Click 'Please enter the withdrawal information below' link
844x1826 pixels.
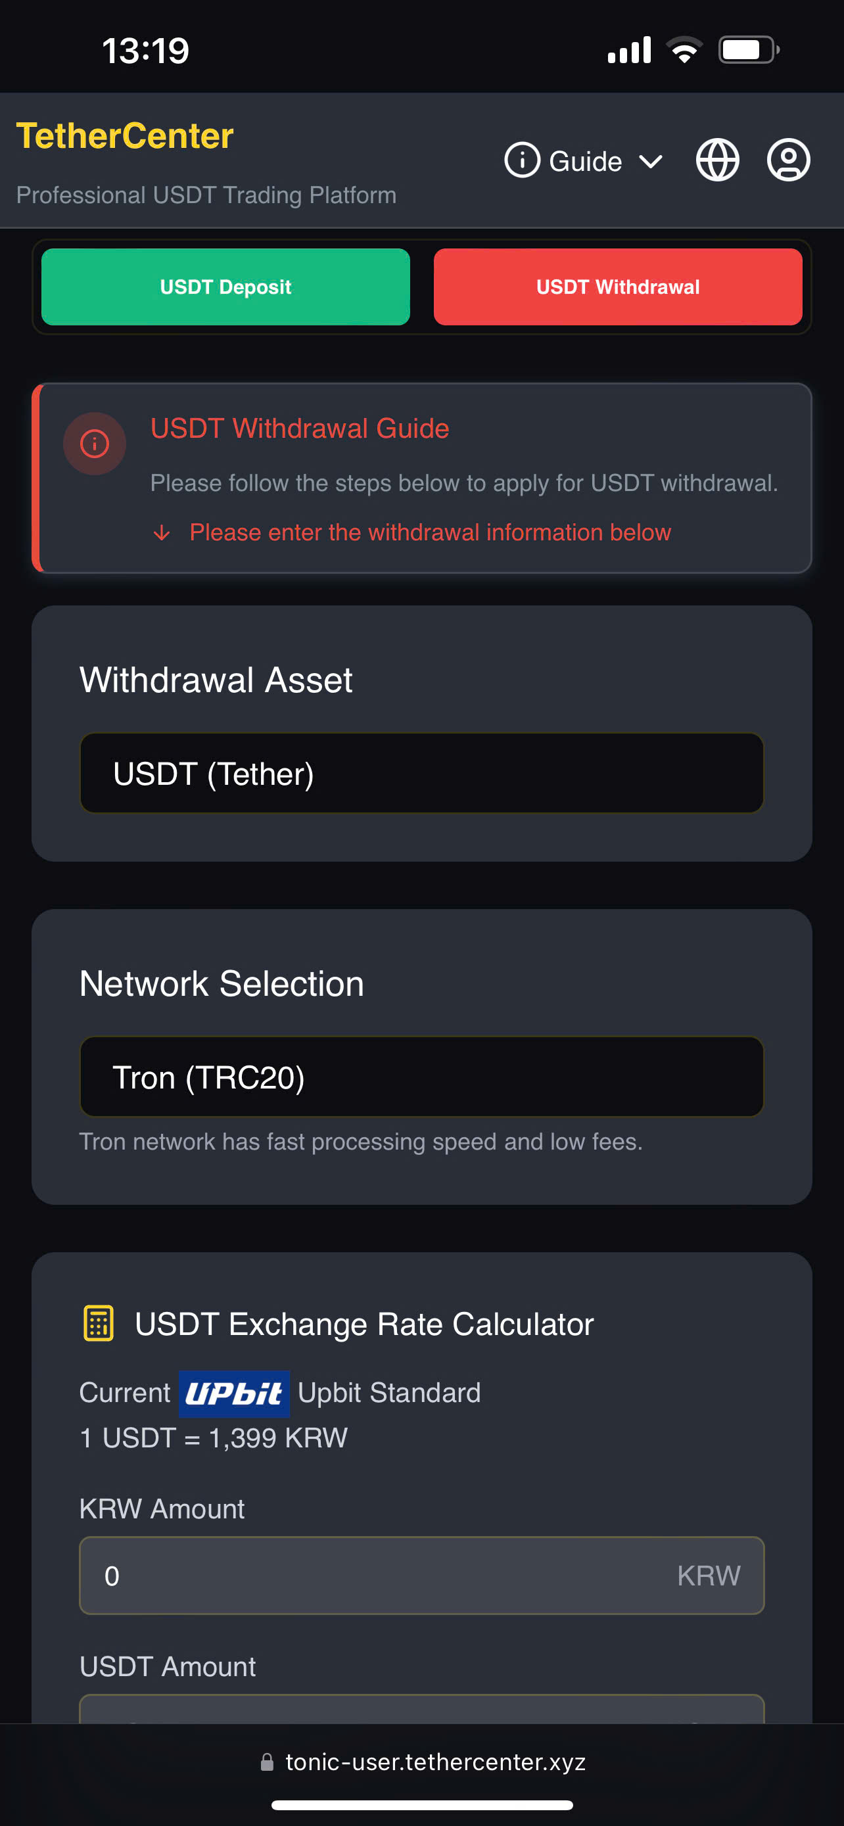pos(430,532)
